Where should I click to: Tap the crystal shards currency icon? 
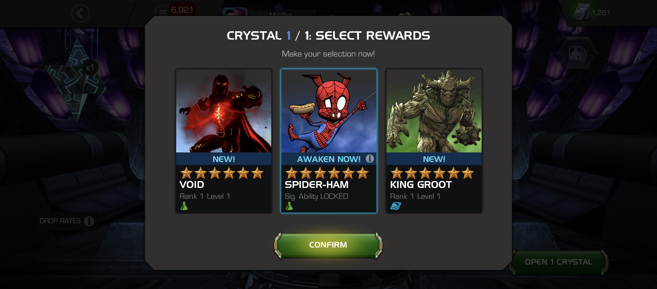[x=581, y=12]
